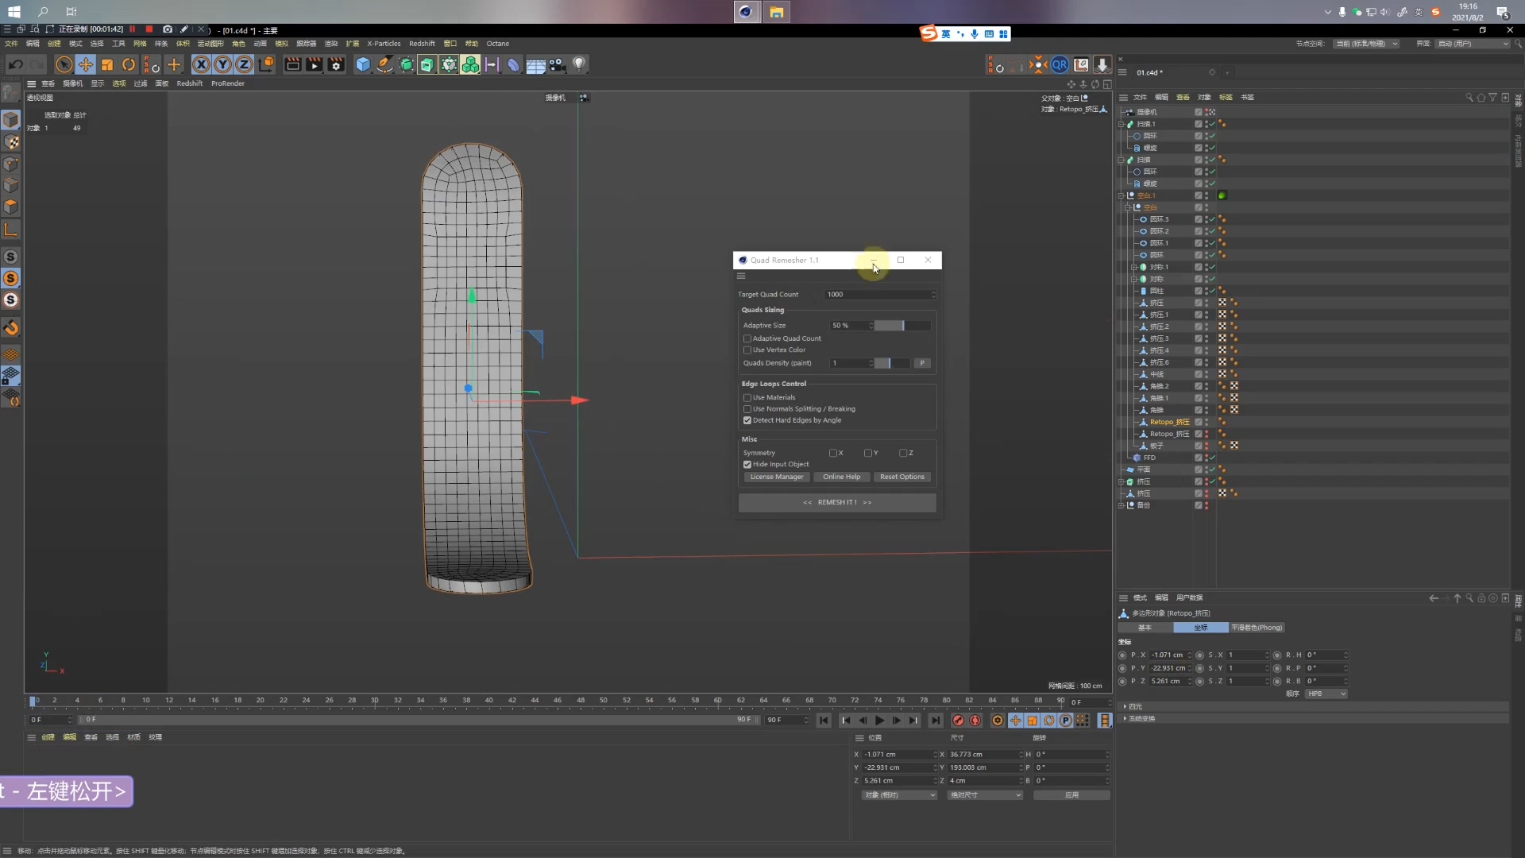Image resolution: width=1525 pixels, height=858 pixels.
Task: Toggle the X axis lock icon
Action: [x=202, y=65]
